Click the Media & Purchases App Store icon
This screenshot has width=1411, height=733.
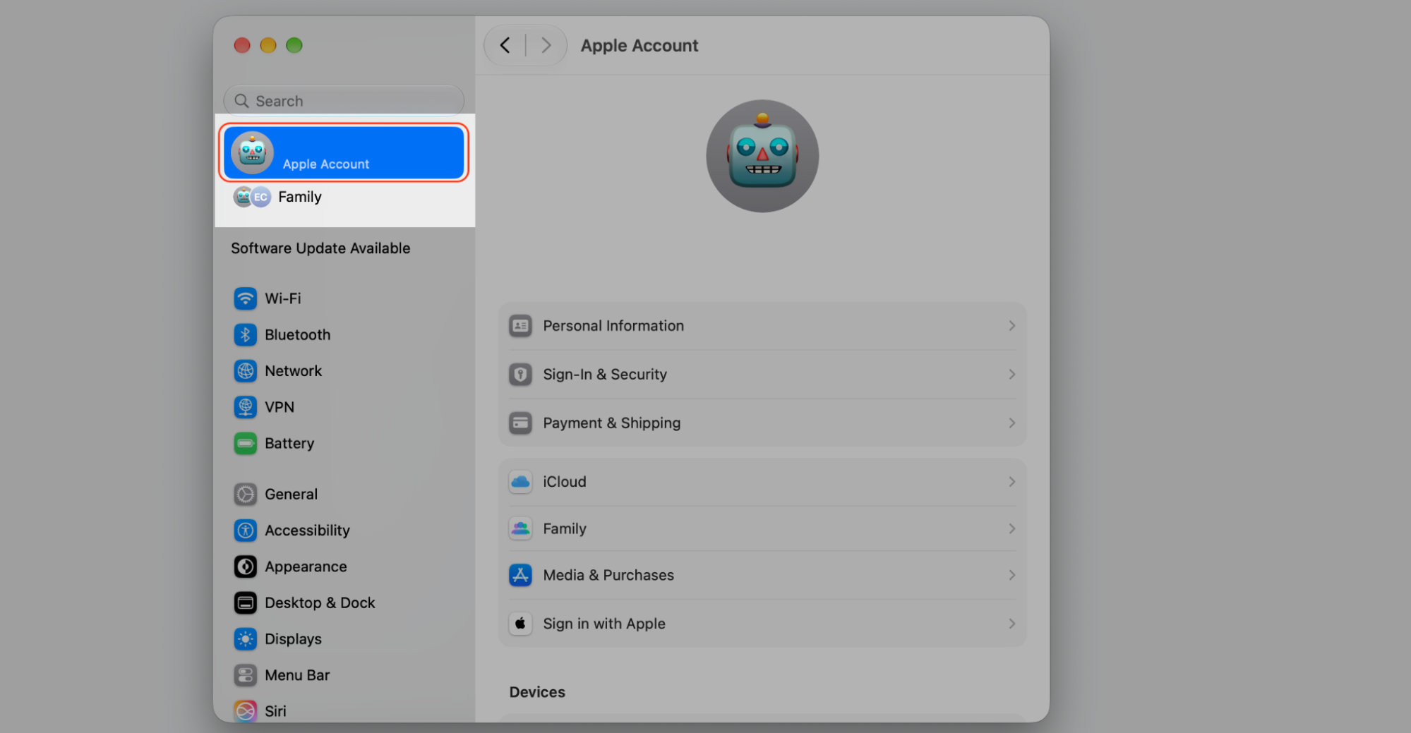pos(520,576)
